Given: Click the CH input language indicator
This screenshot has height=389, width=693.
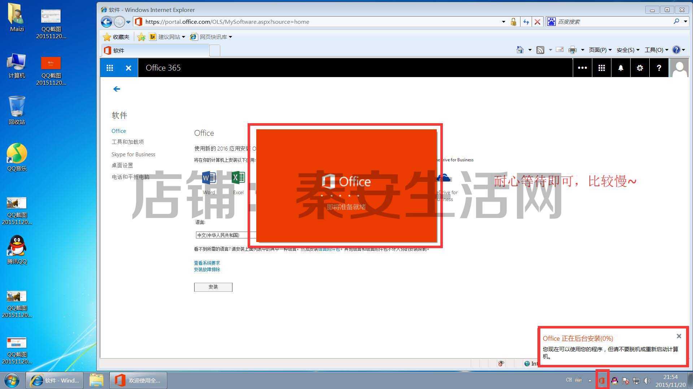Looking at the screenshot, I should [569, 380].
